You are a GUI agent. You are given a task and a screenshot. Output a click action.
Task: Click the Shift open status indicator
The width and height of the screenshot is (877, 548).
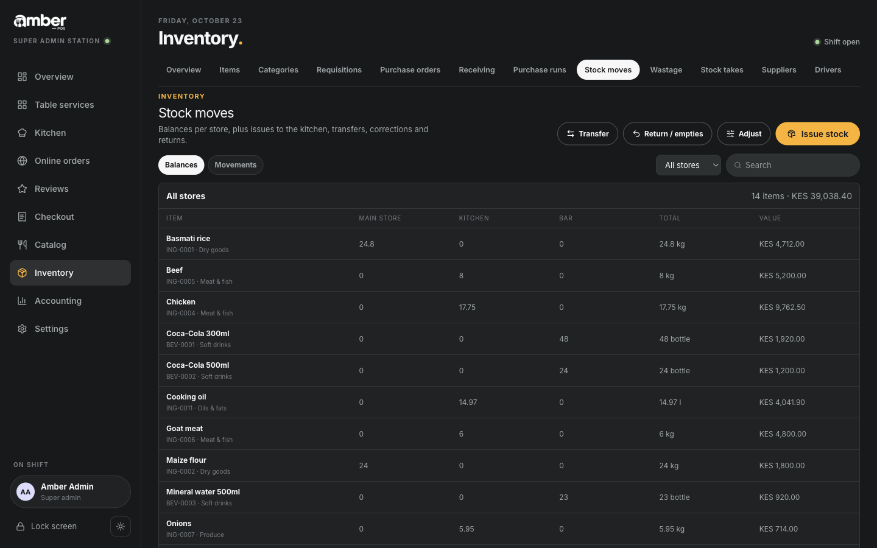(x=837, y=42)
